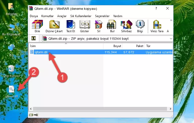
Task: Select qform.dll file in archive list
Action: click(x=41, y=52)
